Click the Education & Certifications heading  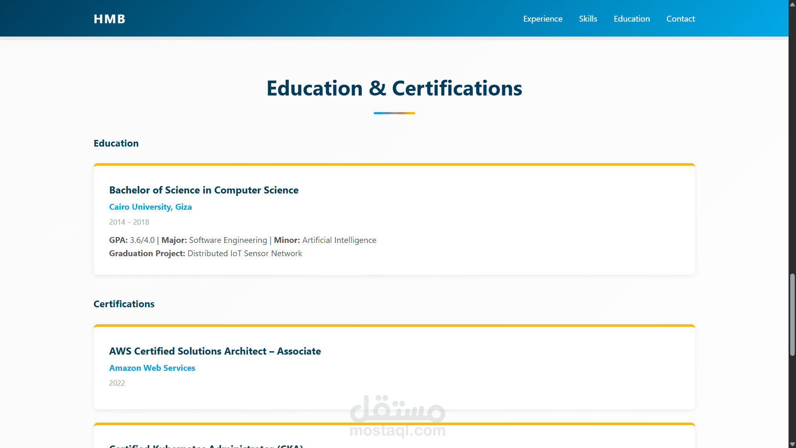coord(394,88)
